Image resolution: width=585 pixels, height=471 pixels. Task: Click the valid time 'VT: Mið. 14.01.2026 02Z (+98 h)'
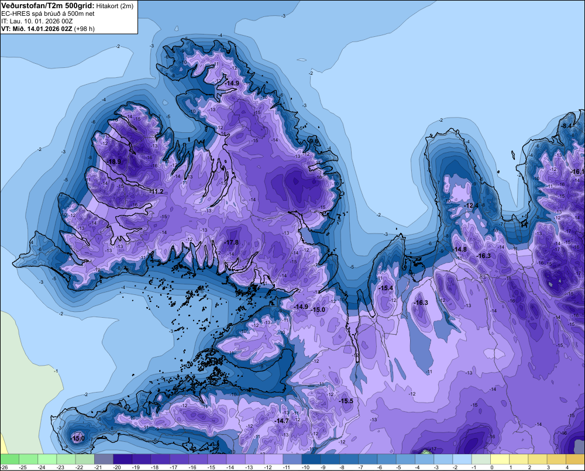coord(48,29)
